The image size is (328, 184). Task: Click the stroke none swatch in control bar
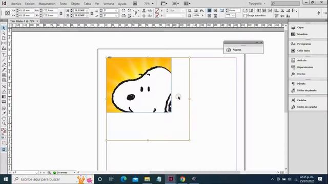pos(157,16)
